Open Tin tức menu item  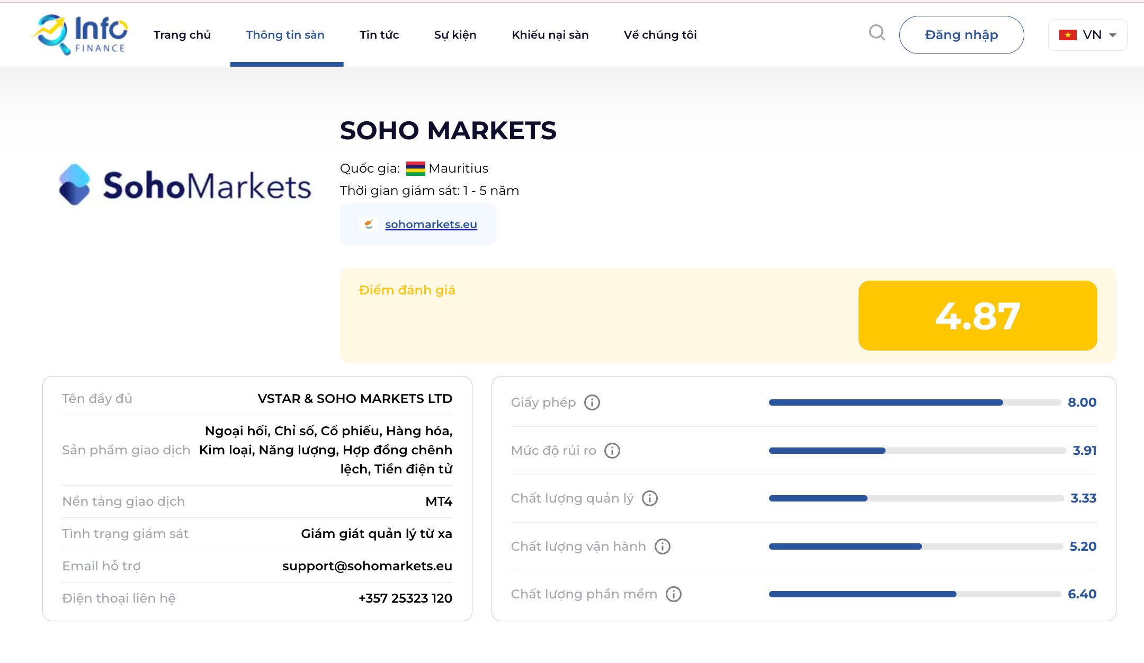click(x=379, y=35)
